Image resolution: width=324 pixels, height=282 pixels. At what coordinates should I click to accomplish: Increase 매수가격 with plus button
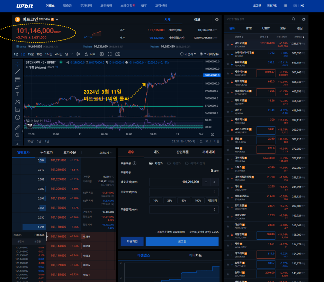coord(214,182)
